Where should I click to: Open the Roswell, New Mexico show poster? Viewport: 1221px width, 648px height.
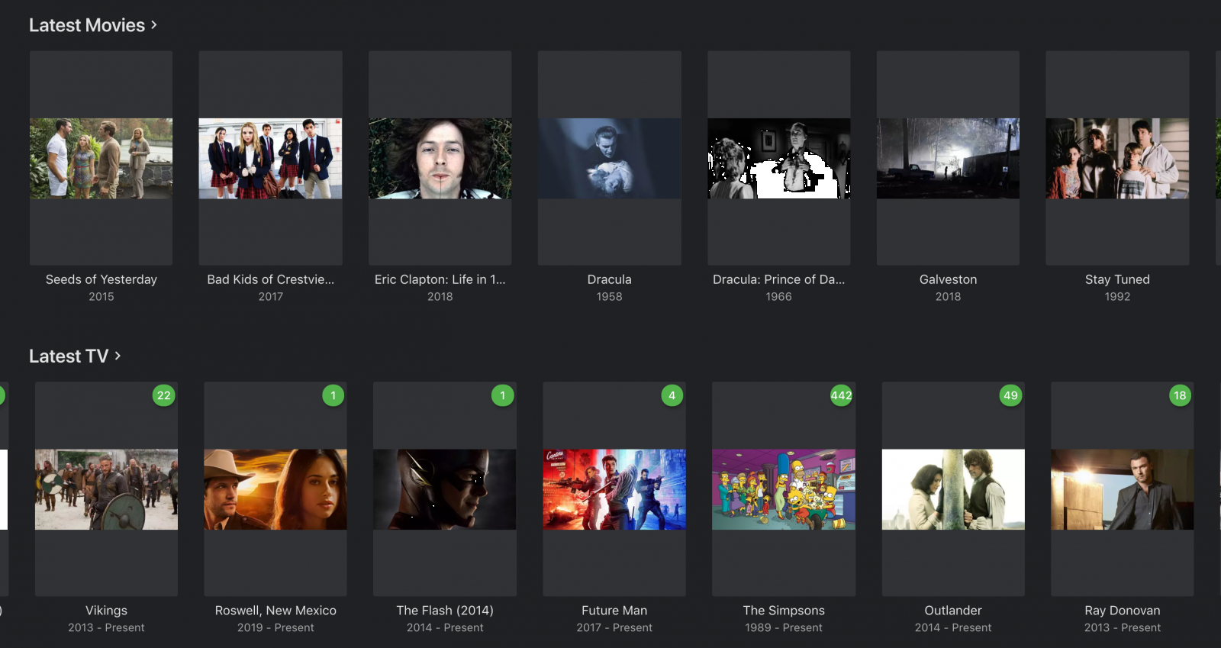pyautogui.click(x=275, y=489)
